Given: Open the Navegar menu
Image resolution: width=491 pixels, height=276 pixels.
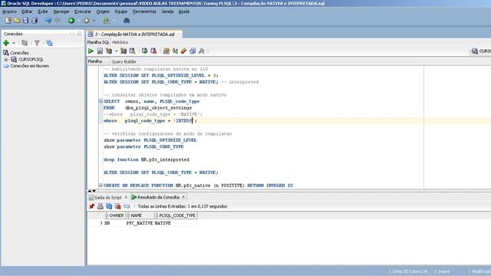Looking at the screenshot, I should 61,11.
